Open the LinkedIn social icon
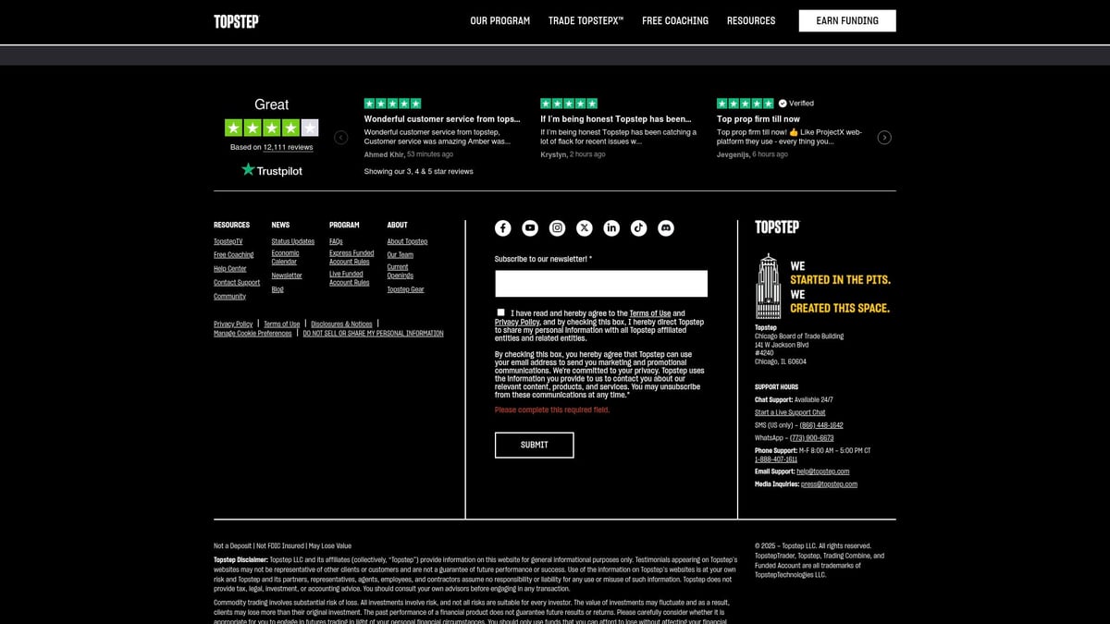 [x=611, y=228]
